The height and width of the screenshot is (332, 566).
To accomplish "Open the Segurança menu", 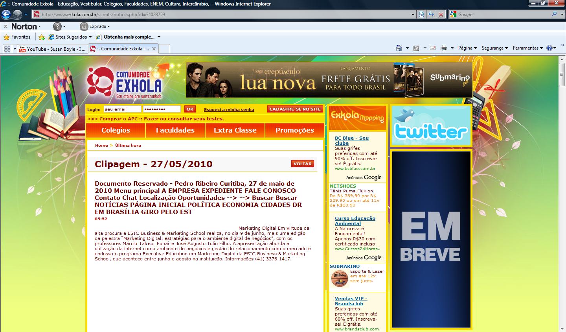I will 495,48.
